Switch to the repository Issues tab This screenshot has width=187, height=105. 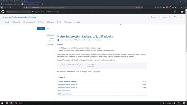pos(16,22)
